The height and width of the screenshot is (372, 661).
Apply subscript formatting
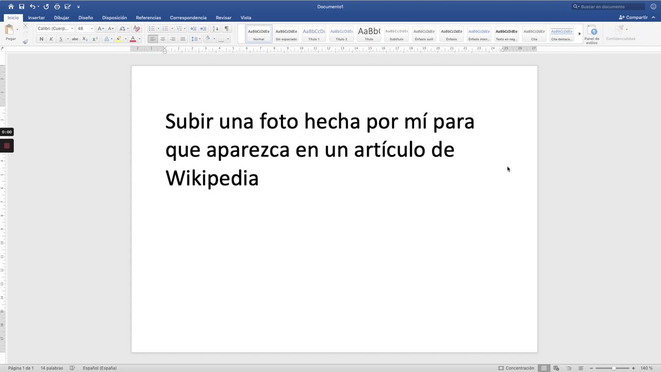85,39
